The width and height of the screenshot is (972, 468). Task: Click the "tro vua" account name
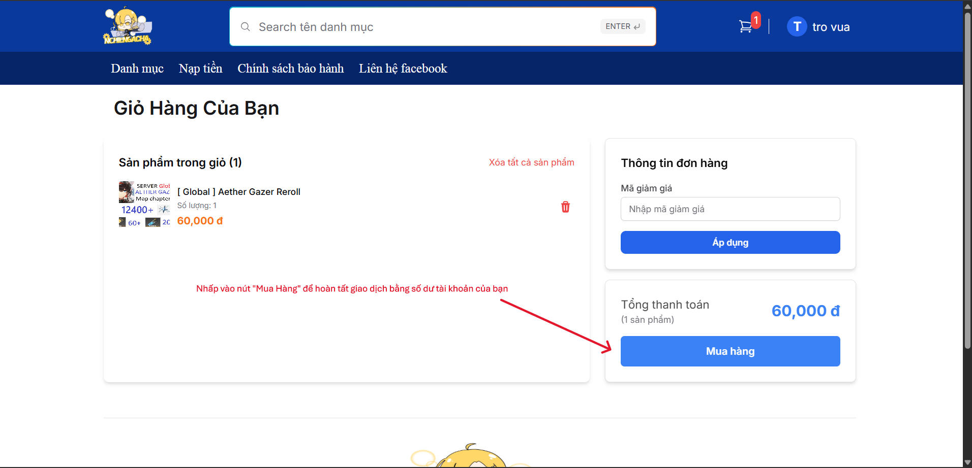pos(831,26)
